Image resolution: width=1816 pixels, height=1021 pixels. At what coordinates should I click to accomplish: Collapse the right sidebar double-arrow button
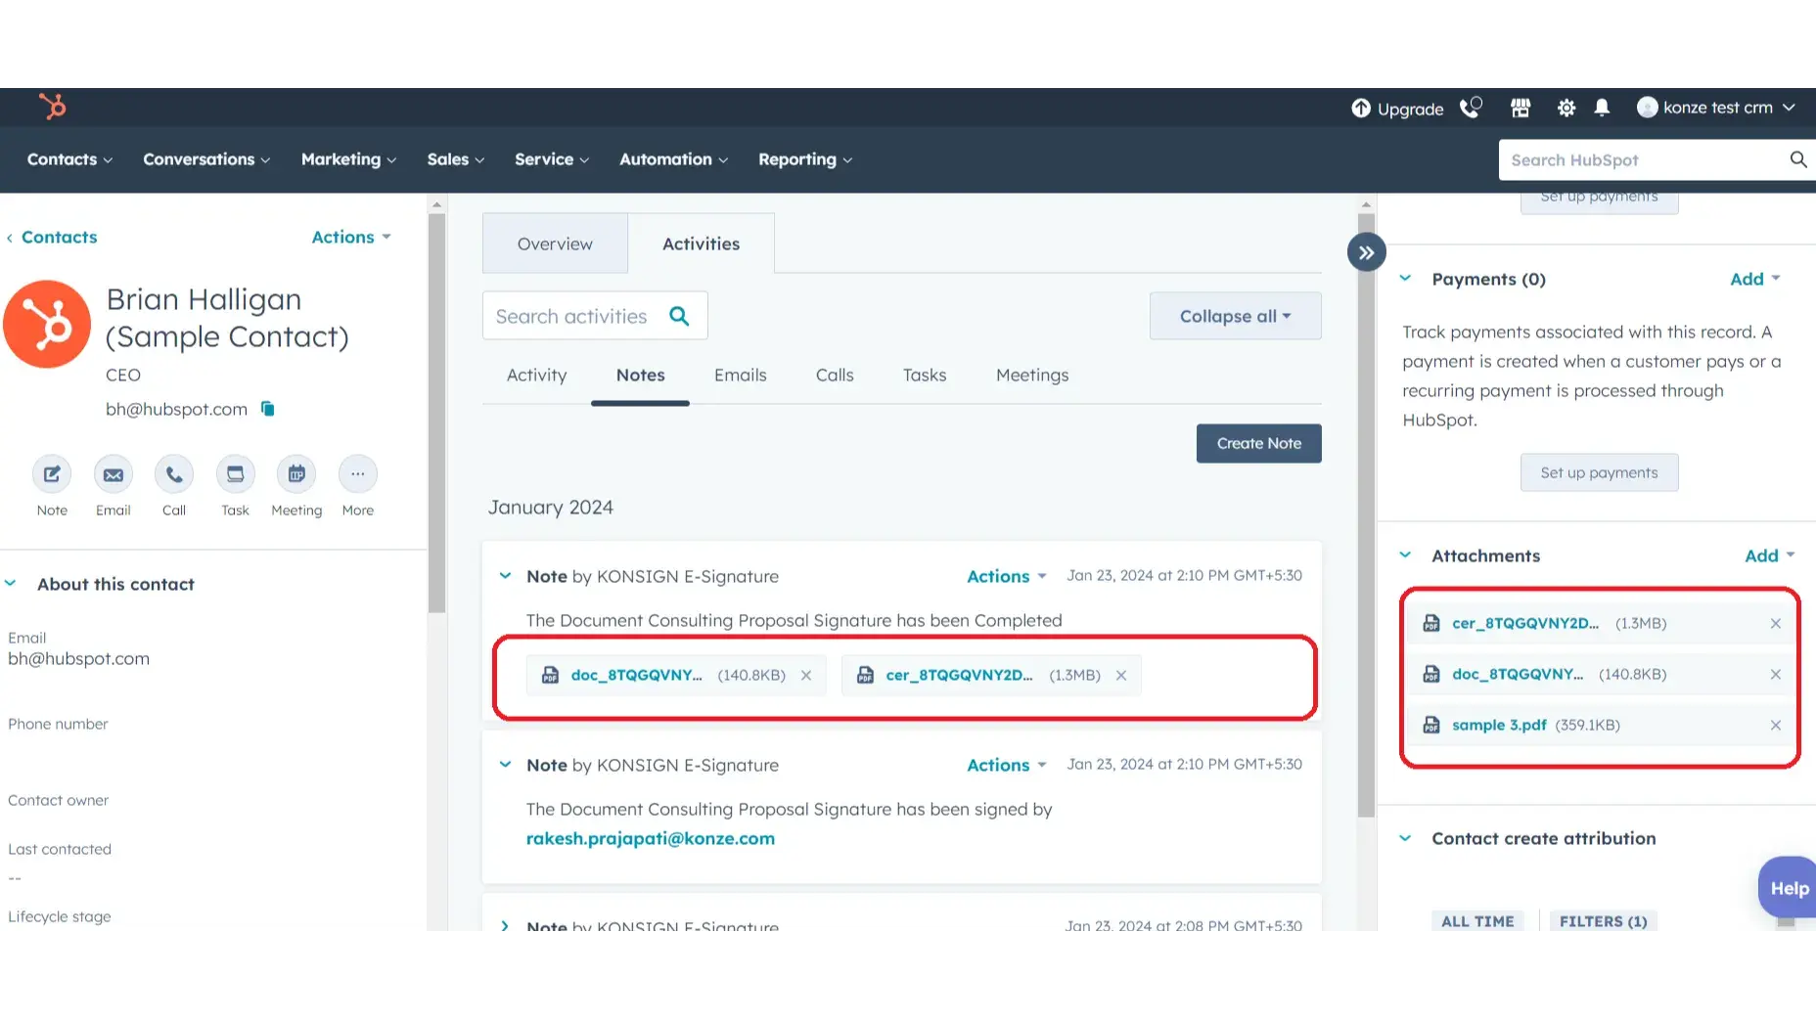[1366, 252]
